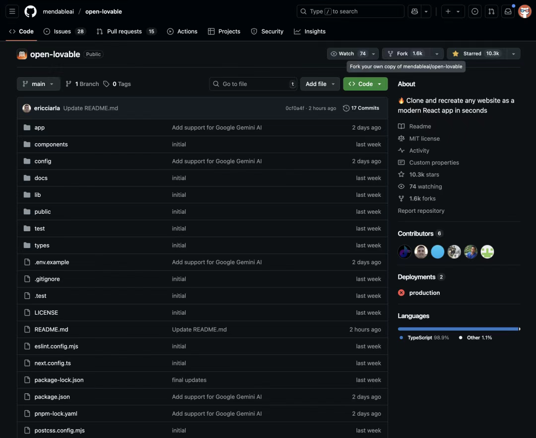View the 1.6k forks link
This screenshot has height=438, width=536.
click(x=417, y=199)
